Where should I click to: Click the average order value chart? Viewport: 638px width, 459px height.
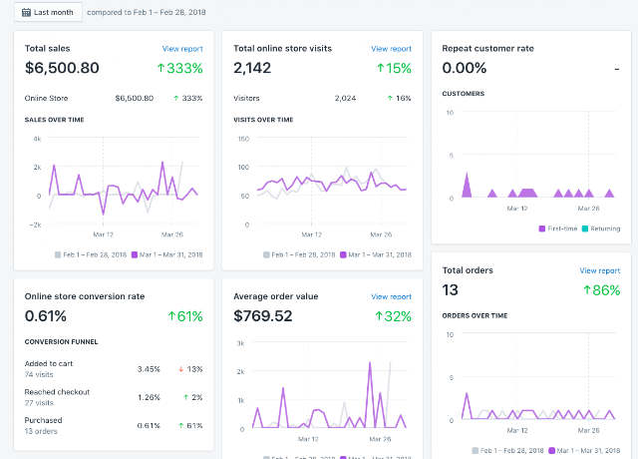(329, 385)
